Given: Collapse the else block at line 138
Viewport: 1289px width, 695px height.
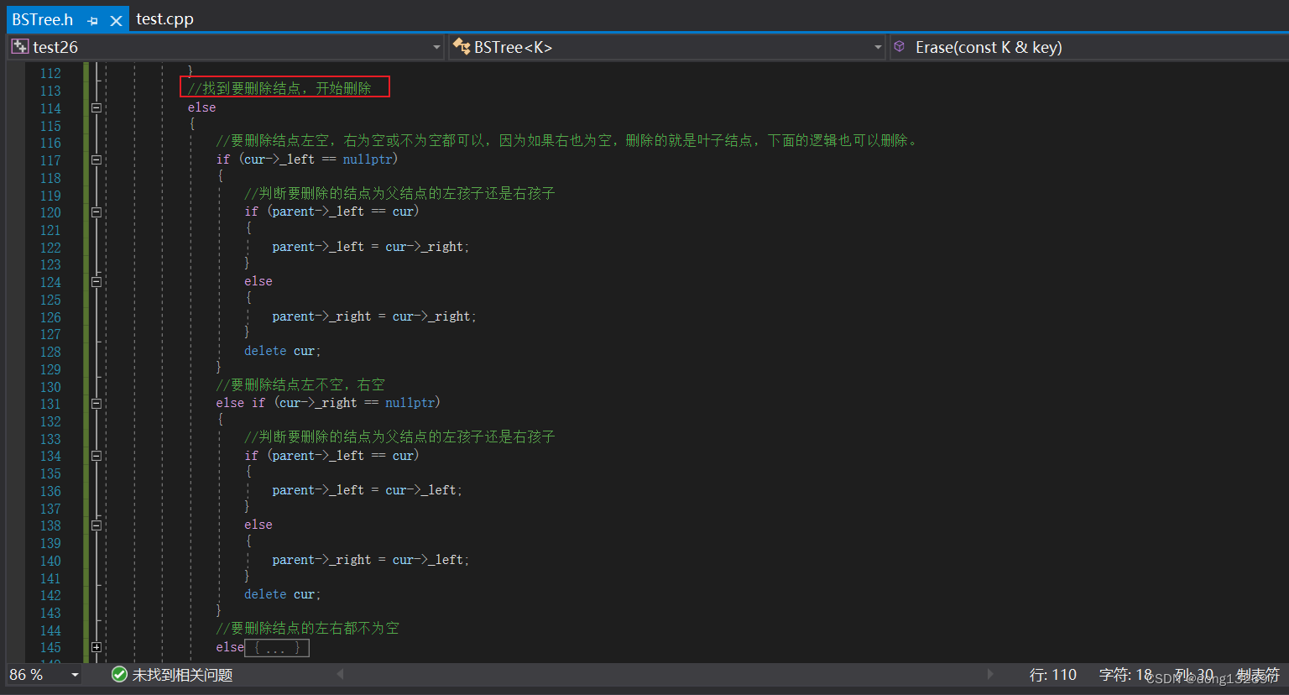Looking at the screenshot, I should point(97,525).
